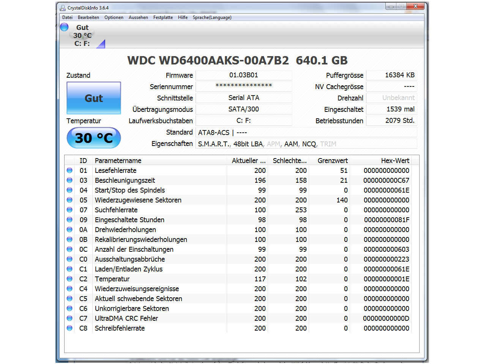Click the CrystalDiskInfo title bar app icon

tap(63, 8)
